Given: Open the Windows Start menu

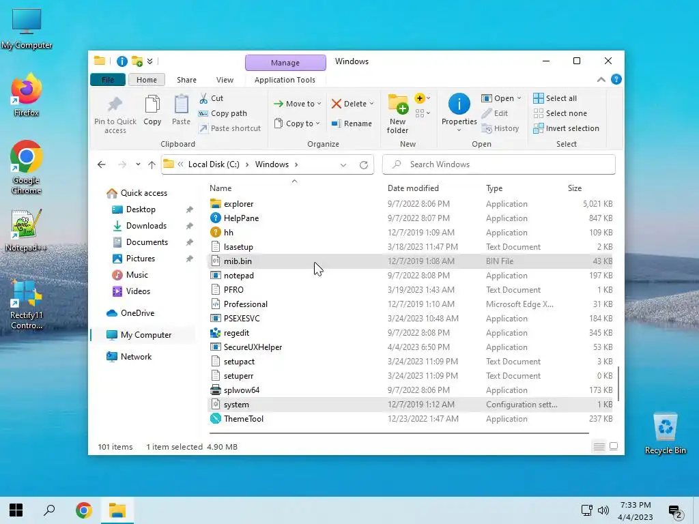Looking at the screenshot, I should (x=16, y=510).
